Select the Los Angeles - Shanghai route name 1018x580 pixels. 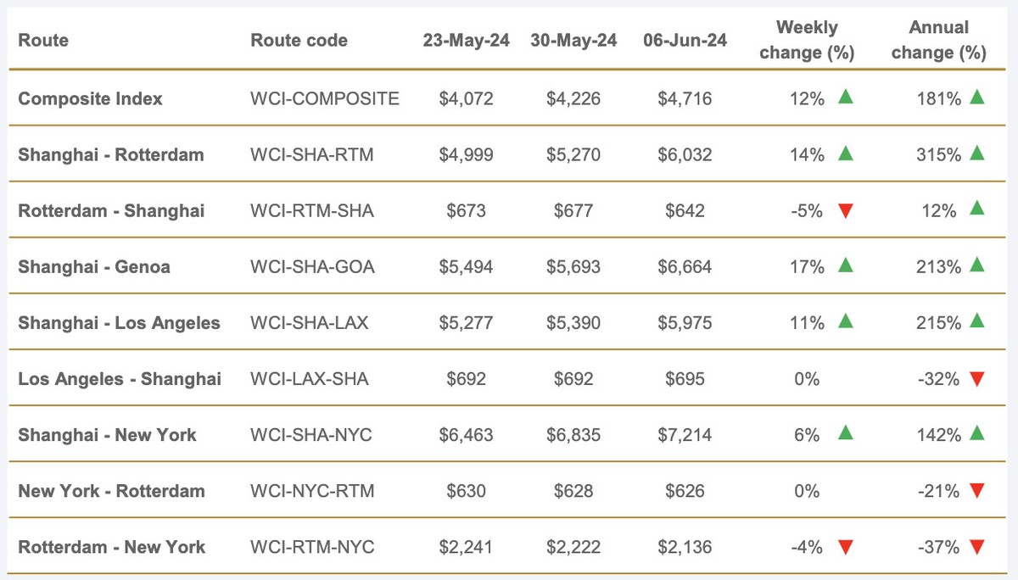pyautogui.click(x=120, y=379)
